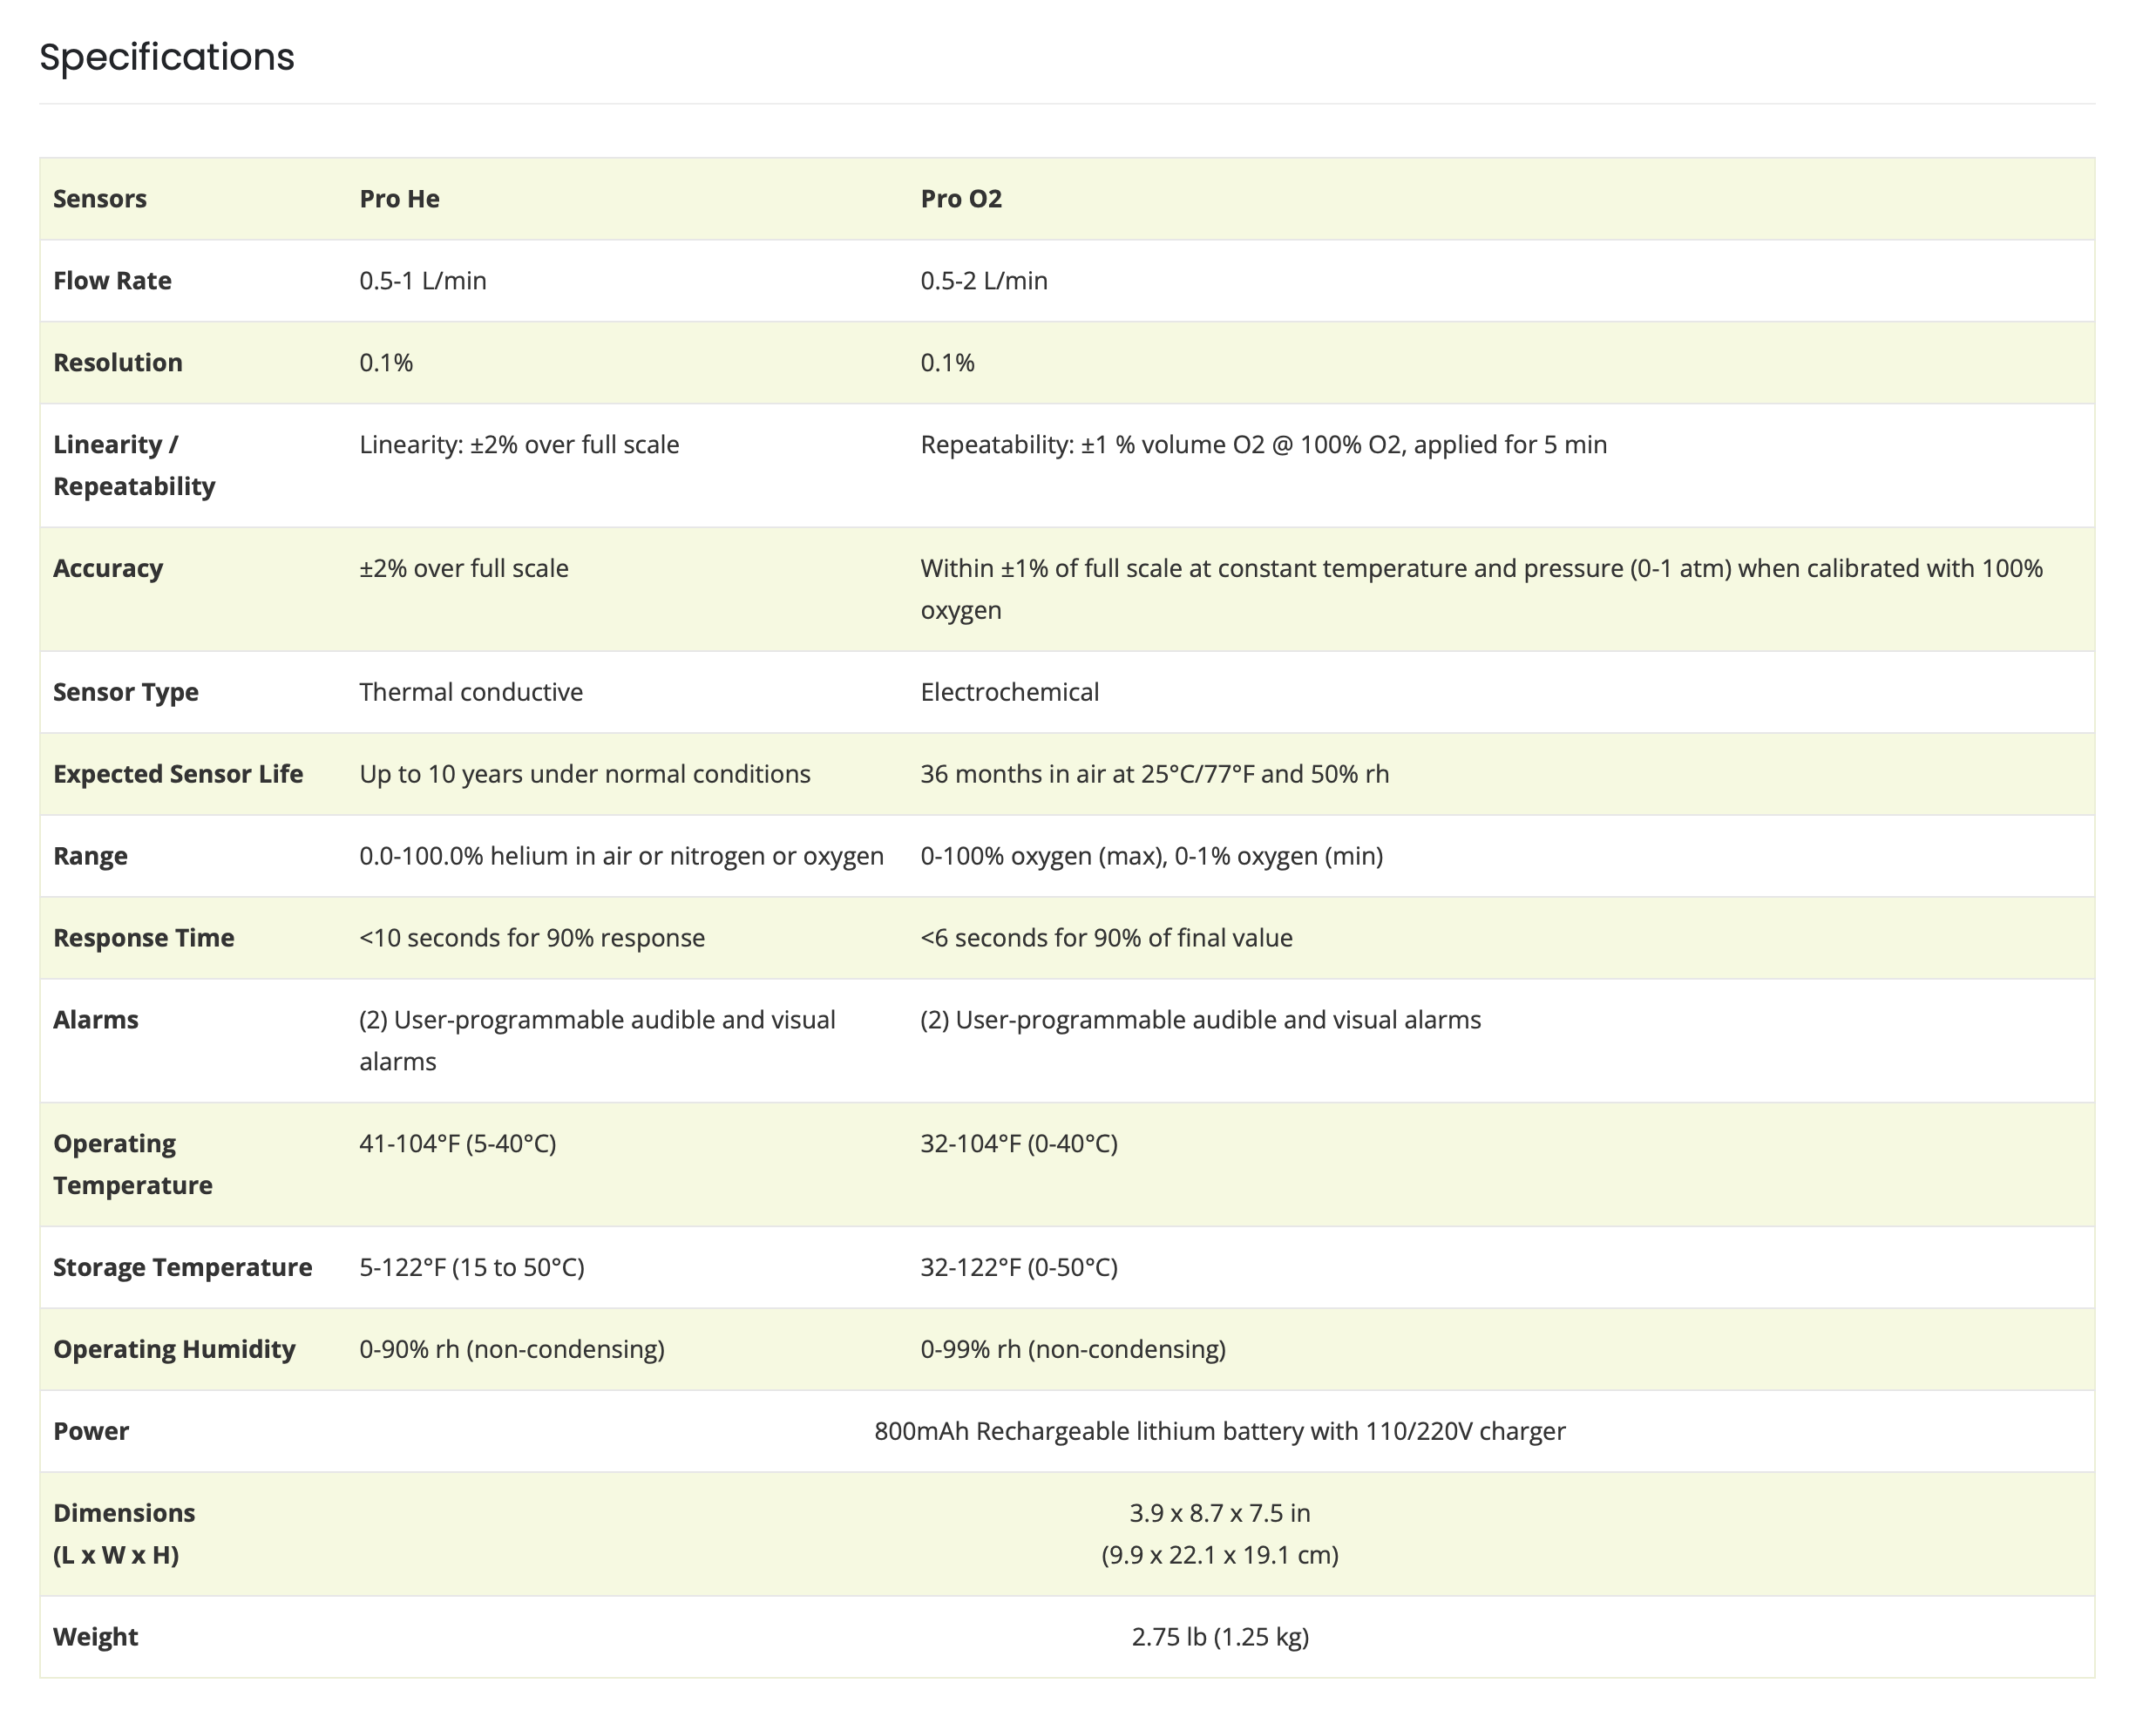Select the Pro O2 column header
Screen dimensions: 2156x1724
[960, 199]
